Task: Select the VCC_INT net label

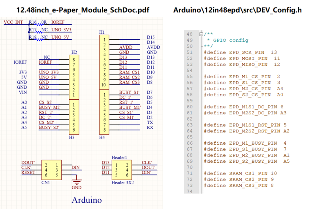Action: click(x=13, y=22)
